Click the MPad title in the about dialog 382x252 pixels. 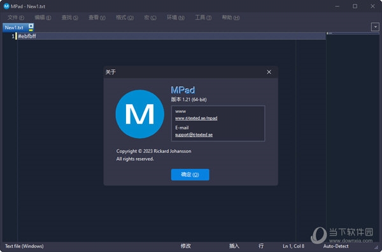point(183,90)
